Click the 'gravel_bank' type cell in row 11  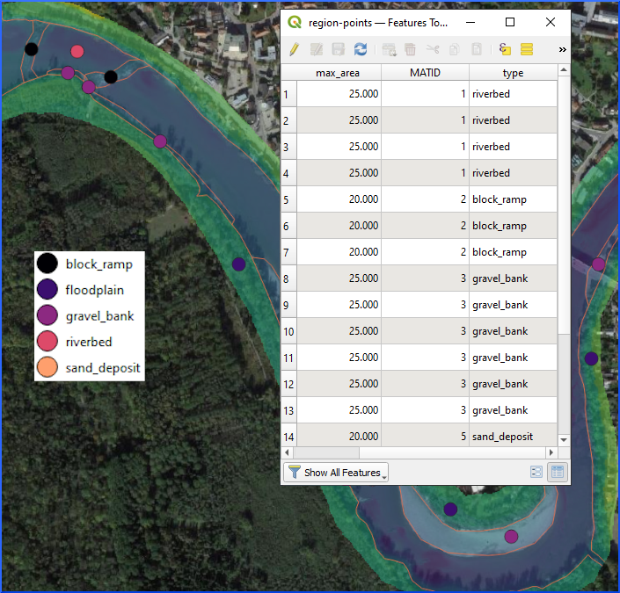514,358
